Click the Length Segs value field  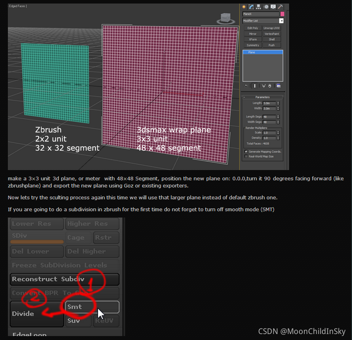pyautogui.click(x=269, y=117)
